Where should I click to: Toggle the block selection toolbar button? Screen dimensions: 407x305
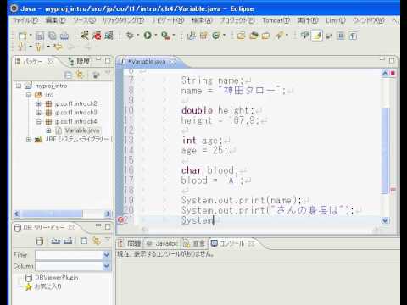[341, 36]
